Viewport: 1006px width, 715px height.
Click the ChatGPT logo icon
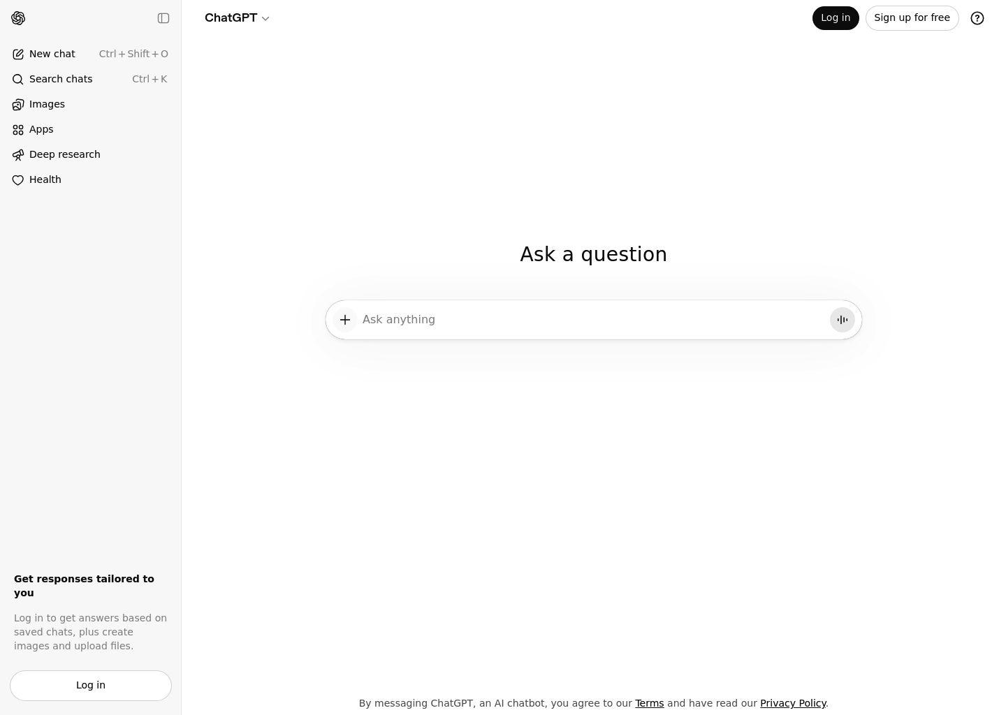click(18, 18)
